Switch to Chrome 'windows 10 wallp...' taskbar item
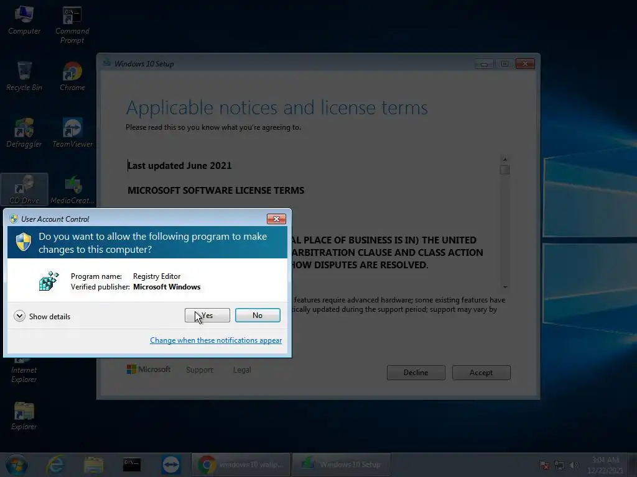The height and width of the screenshot is (477, 637). coord(241,465)
